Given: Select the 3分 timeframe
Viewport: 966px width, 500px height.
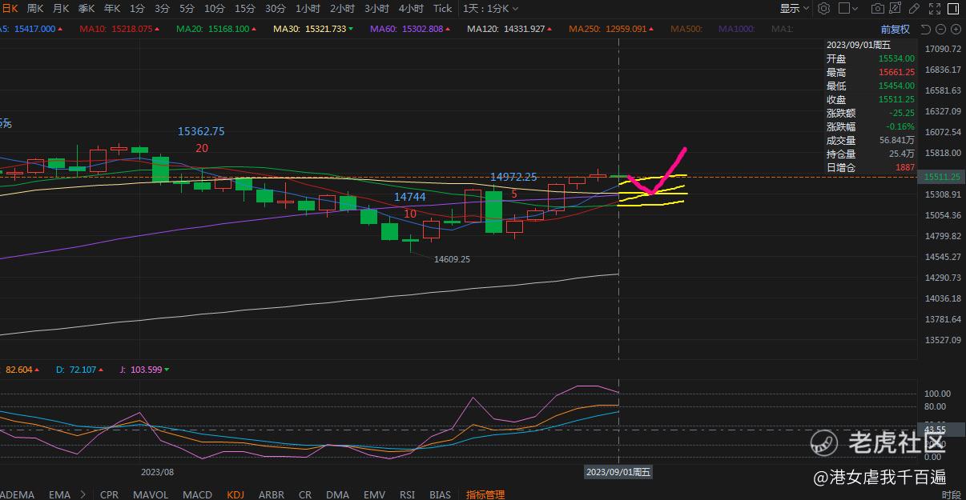Looking at the screenshot, I should [162, 8].
